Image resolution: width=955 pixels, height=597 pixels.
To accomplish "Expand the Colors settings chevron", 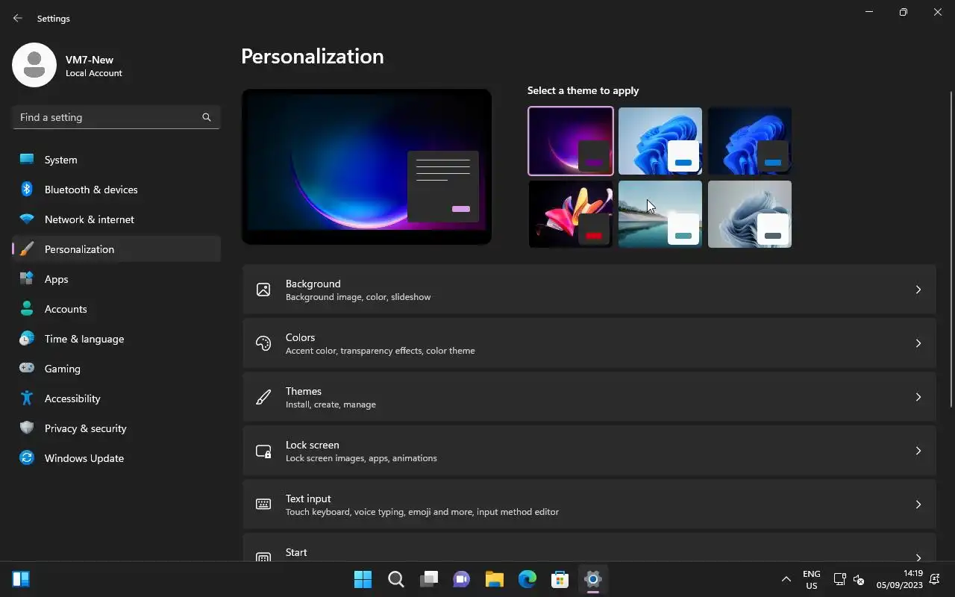I will click(x=918, y=343).
